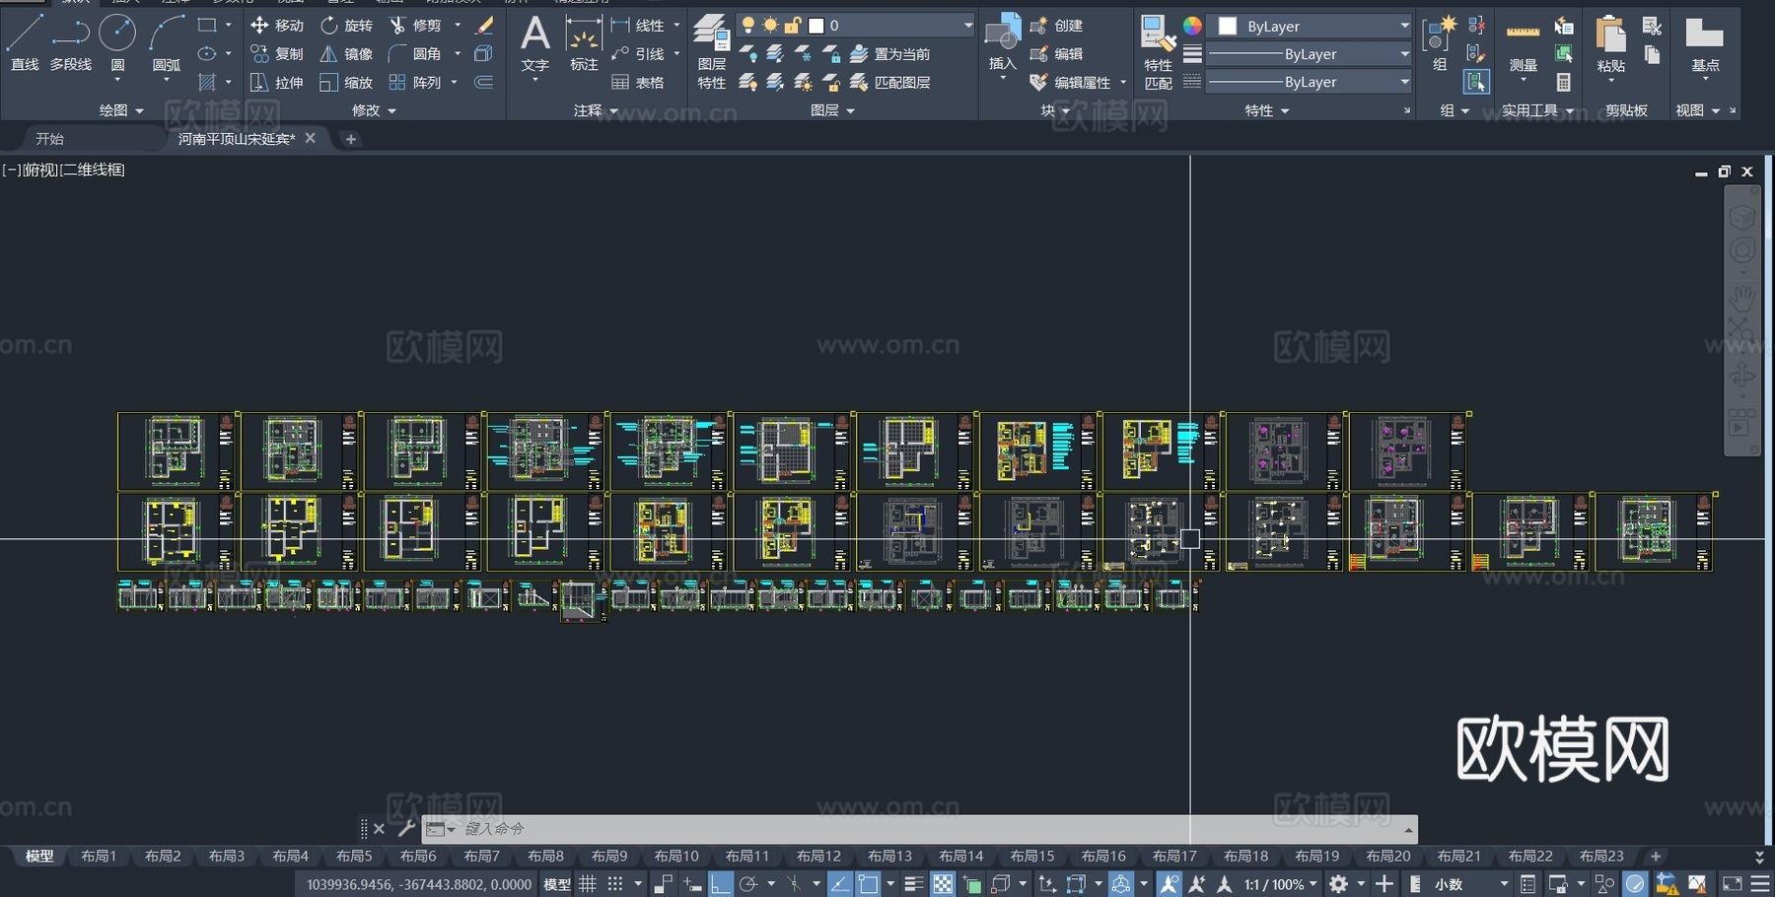Toggle ortho mode in status bar
1775x897 pixels.
721,884
